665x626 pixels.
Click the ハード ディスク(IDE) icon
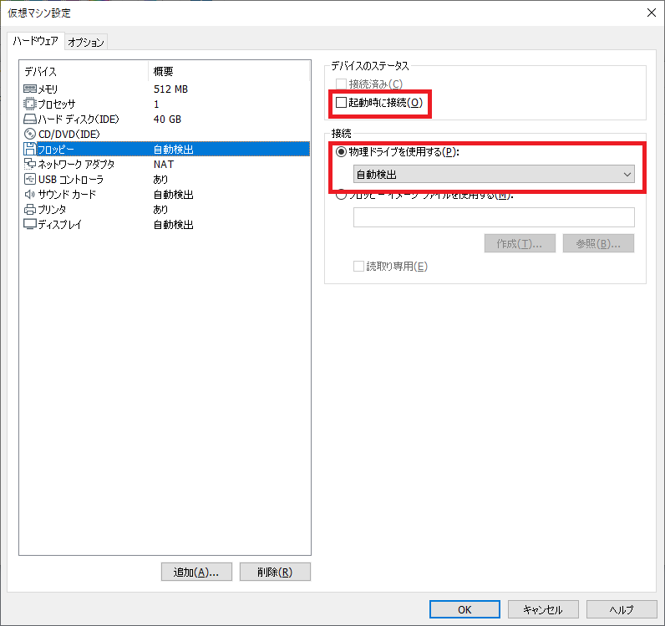tap(30, 119)
